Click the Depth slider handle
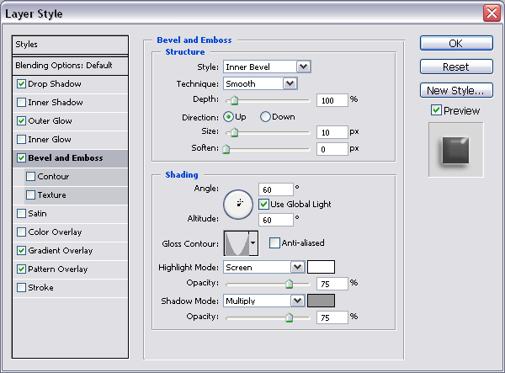The height and width of the screenshot is (373, 505). pyautogui.click(x=235, y=100)
